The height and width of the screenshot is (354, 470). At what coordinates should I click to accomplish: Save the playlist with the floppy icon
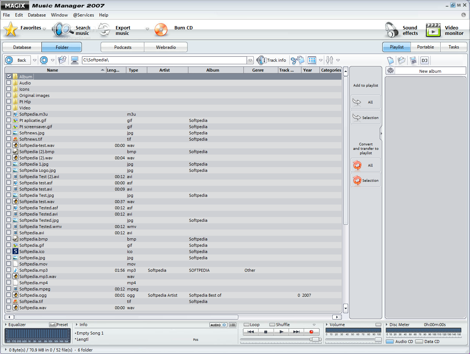(413, 61)
